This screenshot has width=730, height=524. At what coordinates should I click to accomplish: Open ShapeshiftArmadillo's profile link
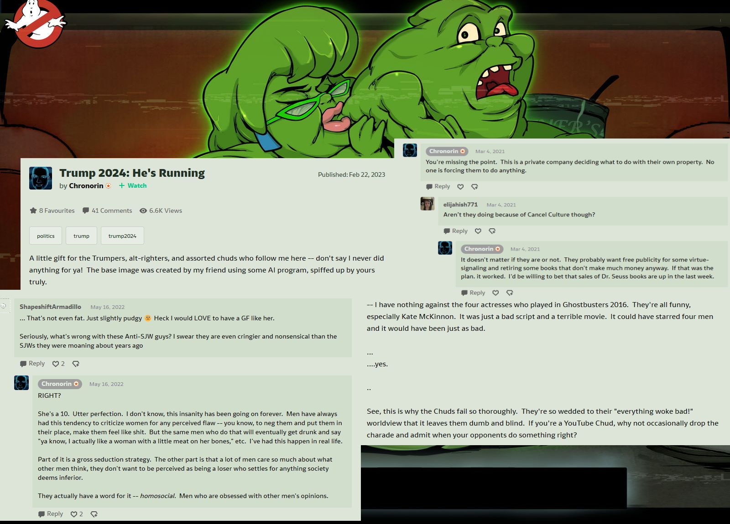click(x=50, y=307)
